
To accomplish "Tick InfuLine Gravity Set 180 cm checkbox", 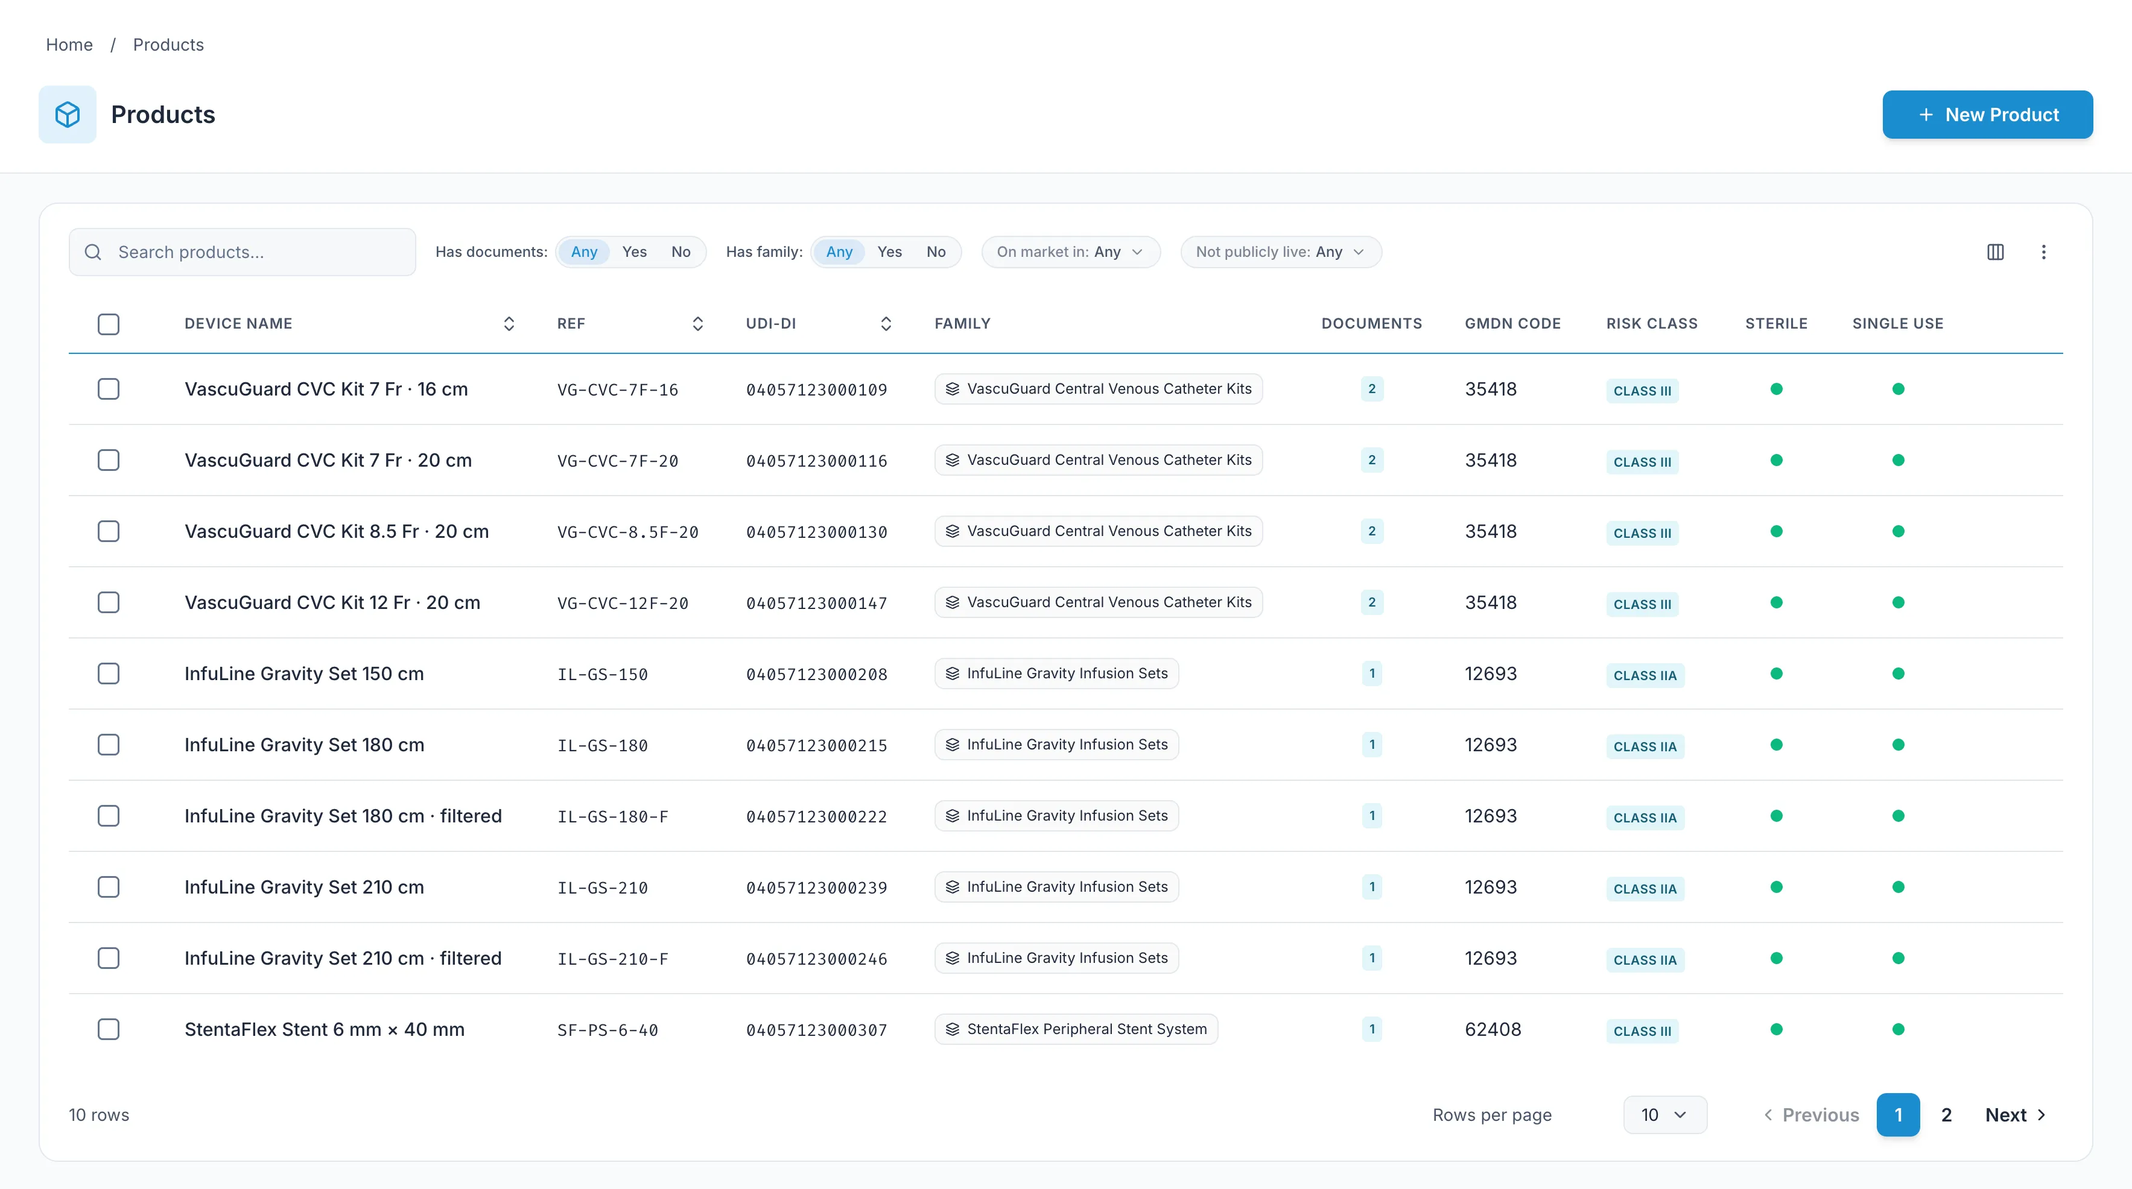I will (109, 745).
